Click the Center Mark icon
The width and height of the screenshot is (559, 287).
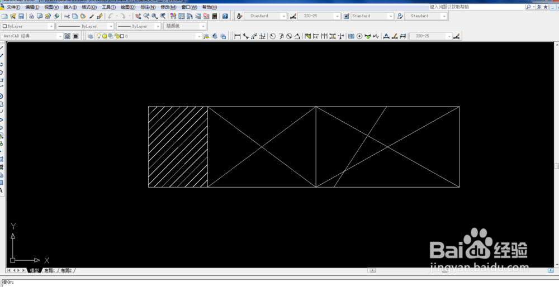pyautogui.click(x=359, y=36)
